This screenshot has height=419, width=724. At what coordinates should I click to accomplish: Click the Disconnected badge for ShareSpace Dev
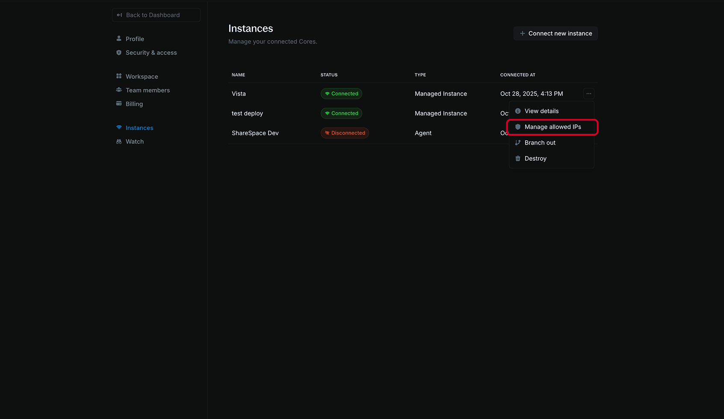point(345,133)
